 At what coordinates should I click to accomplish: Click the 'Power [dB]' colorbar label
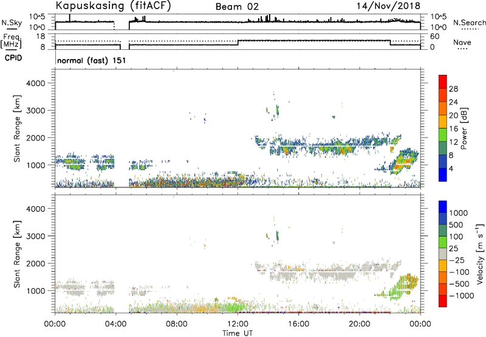click(464, 128)
